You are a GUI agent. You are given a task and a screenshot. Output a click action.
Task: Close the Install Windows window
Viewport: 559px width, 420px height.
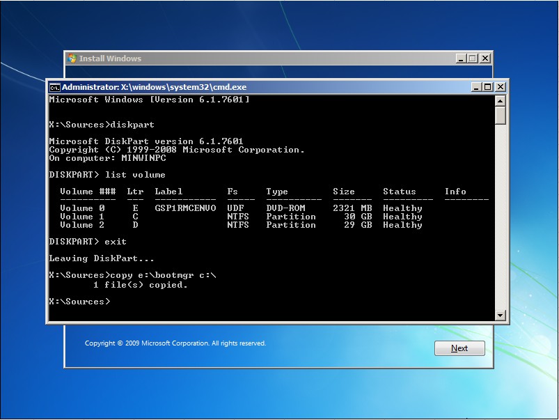tap(485, 59)
